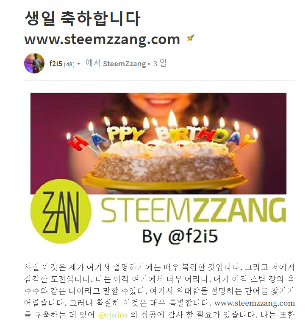Image resolution: width=308 pixels, height=323 pixels.
Task: Open the @cjsdns user mention
Action: [113, 315]
